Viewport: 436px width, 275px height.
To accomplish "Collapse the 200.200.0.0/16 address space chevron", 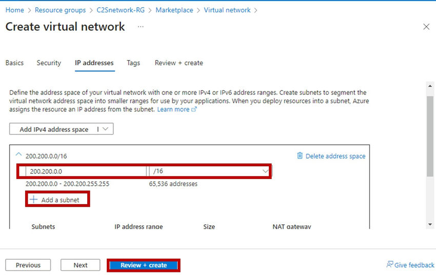I will (18, 154).
